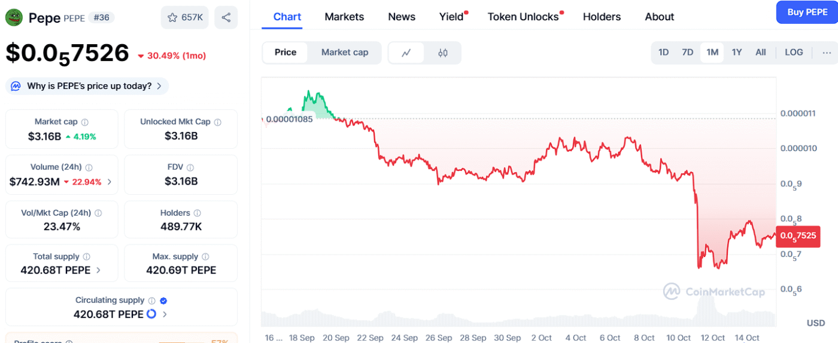
Task: Open the chart more options ellipsis
Action: pyautogui.click(x=827, y=53)
